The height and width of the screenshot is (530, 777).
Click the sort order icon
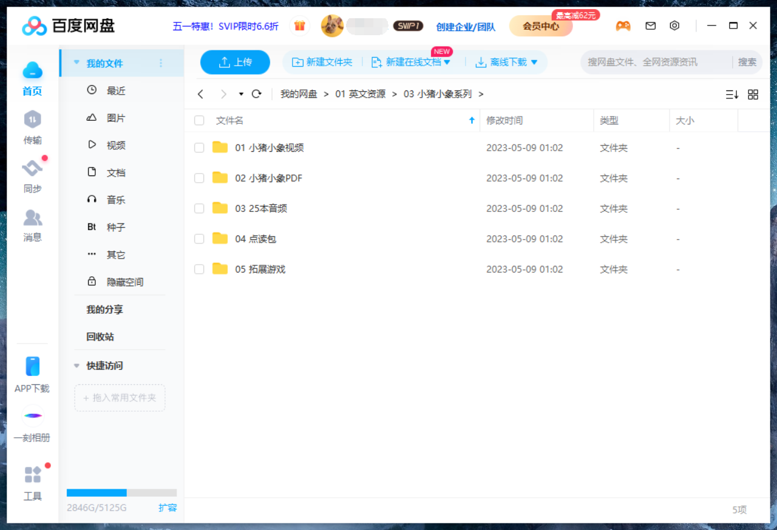click(731, 94)
